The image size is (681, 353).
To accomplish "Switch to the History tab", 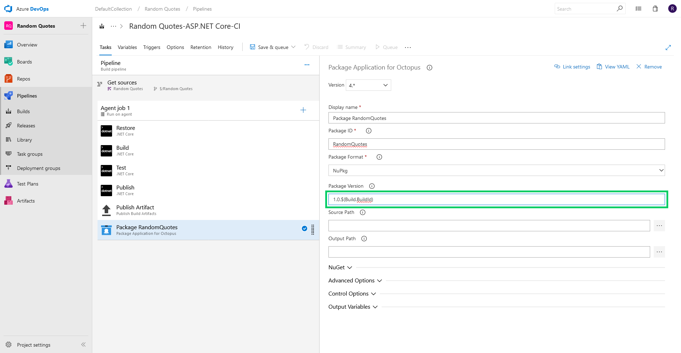I will [x=226, y=47].
